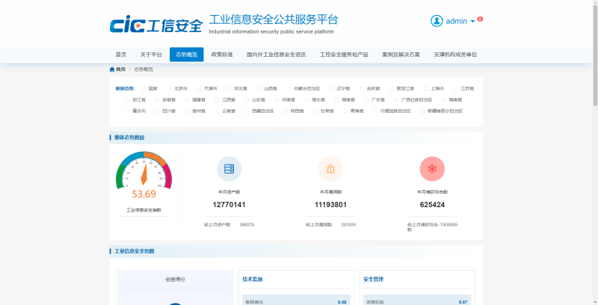
Task: Choose 青海省 radio option
Action: pos(345,111)
